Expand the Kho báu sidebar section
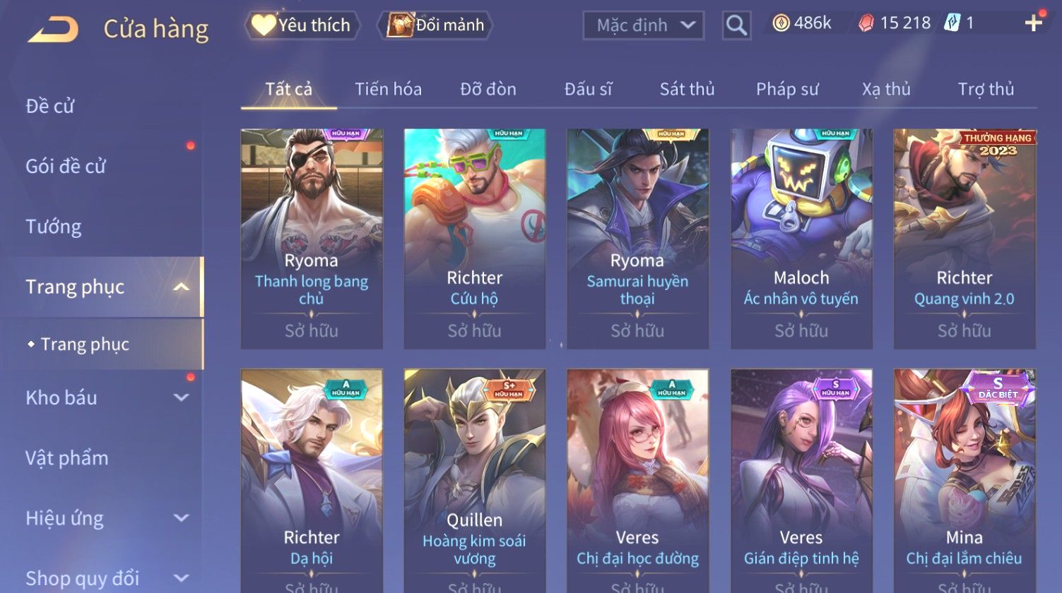 182,397
